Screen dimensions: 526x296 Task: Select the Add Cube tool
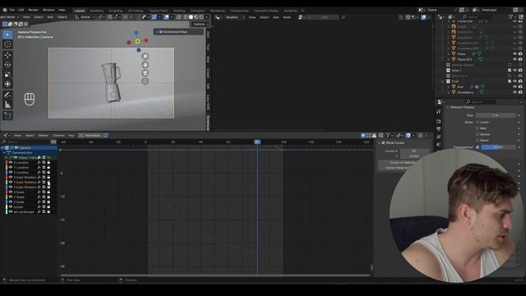(7, 115)
